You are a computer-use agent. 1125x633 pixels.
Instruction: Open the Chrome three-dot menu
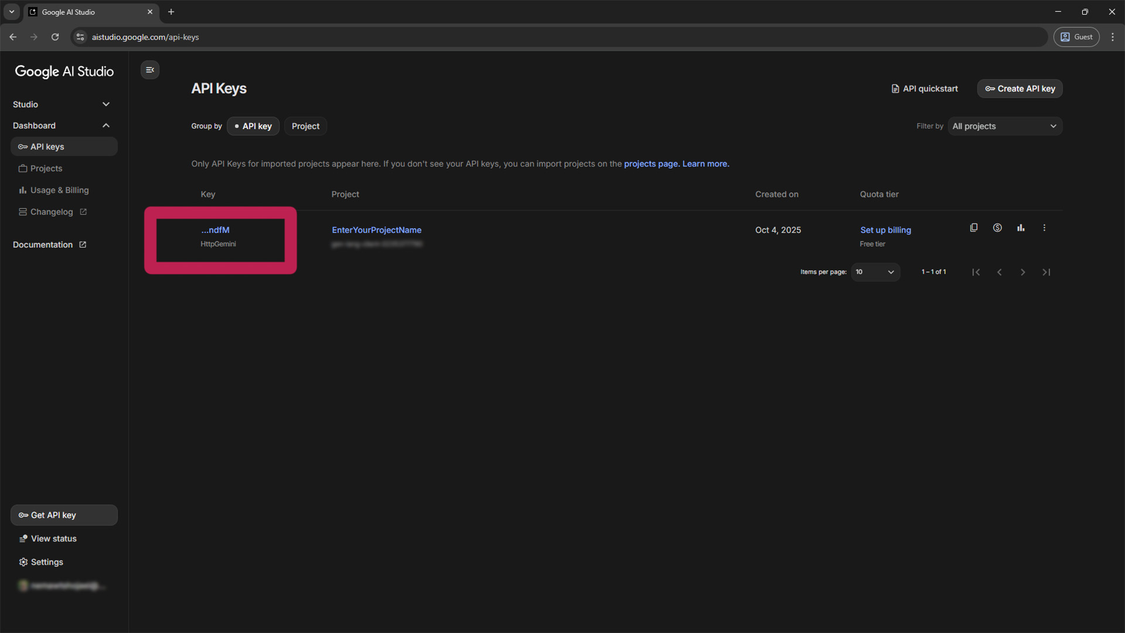click(1113, 37)
